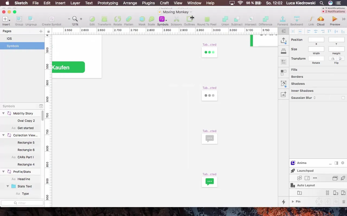347x216 pixels.
Task: Open the Arrange menu
Action: pos(130,3)
